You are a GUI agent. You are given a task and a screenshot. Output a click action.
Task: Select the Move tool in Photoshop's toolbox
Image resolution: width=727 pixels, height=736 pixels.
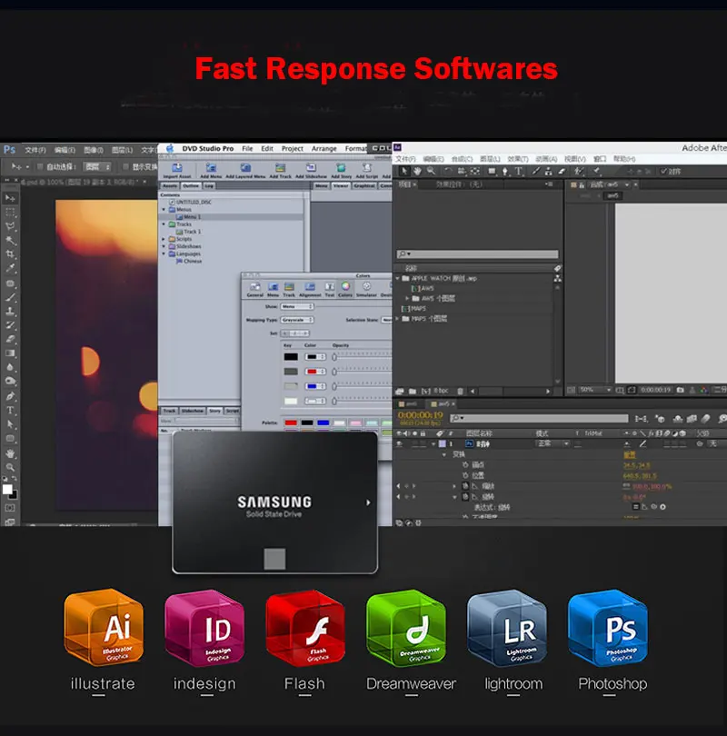tap(10, 198)
